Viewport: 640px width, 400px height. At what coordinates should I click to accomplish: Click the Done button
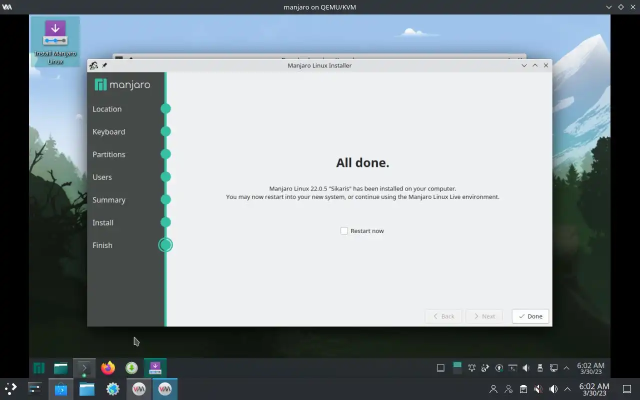530,316
